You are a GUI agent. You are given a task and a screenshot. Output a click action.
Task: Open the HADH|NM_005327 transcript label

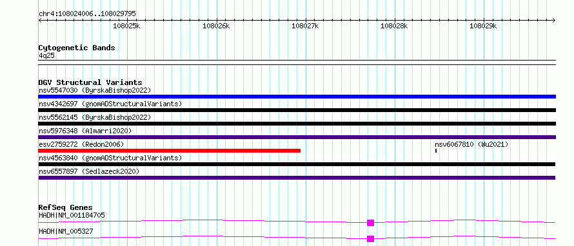66,231
